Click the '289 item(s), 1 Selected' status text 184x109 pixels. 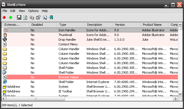[x=17, y=105]
